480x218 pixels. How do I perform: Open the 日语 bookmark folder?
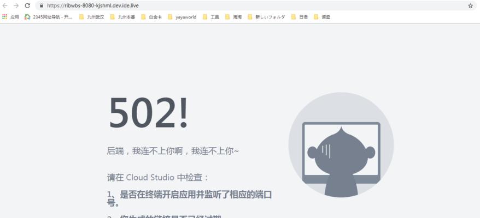click(300, 17)
